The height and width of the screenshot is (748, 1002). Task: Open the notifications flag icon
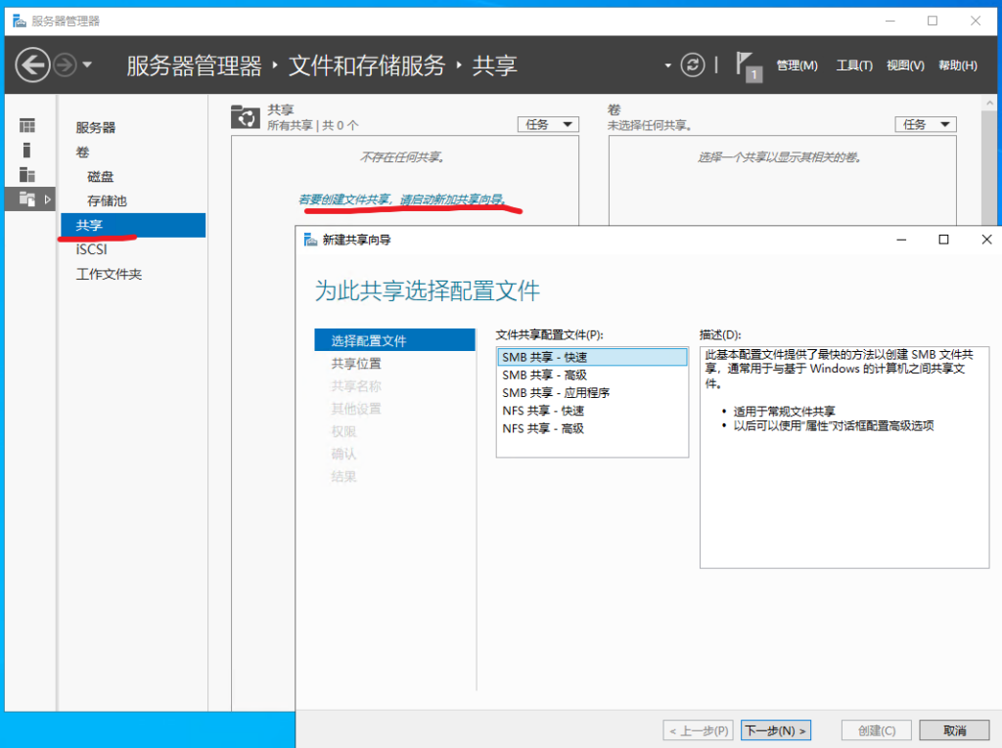pos(749,66)
